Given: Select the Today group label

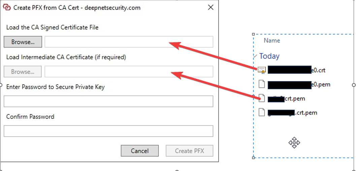Looking at the screenshot, I should coord(269,56).
